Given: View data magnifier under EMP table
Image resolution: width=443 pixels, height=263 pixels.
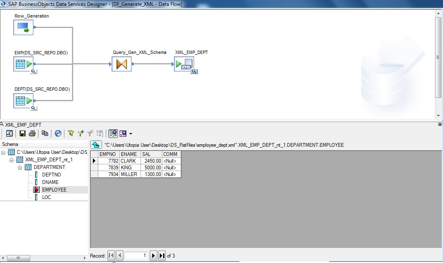Looking at the screenshot, I should [x=33, y=71].
